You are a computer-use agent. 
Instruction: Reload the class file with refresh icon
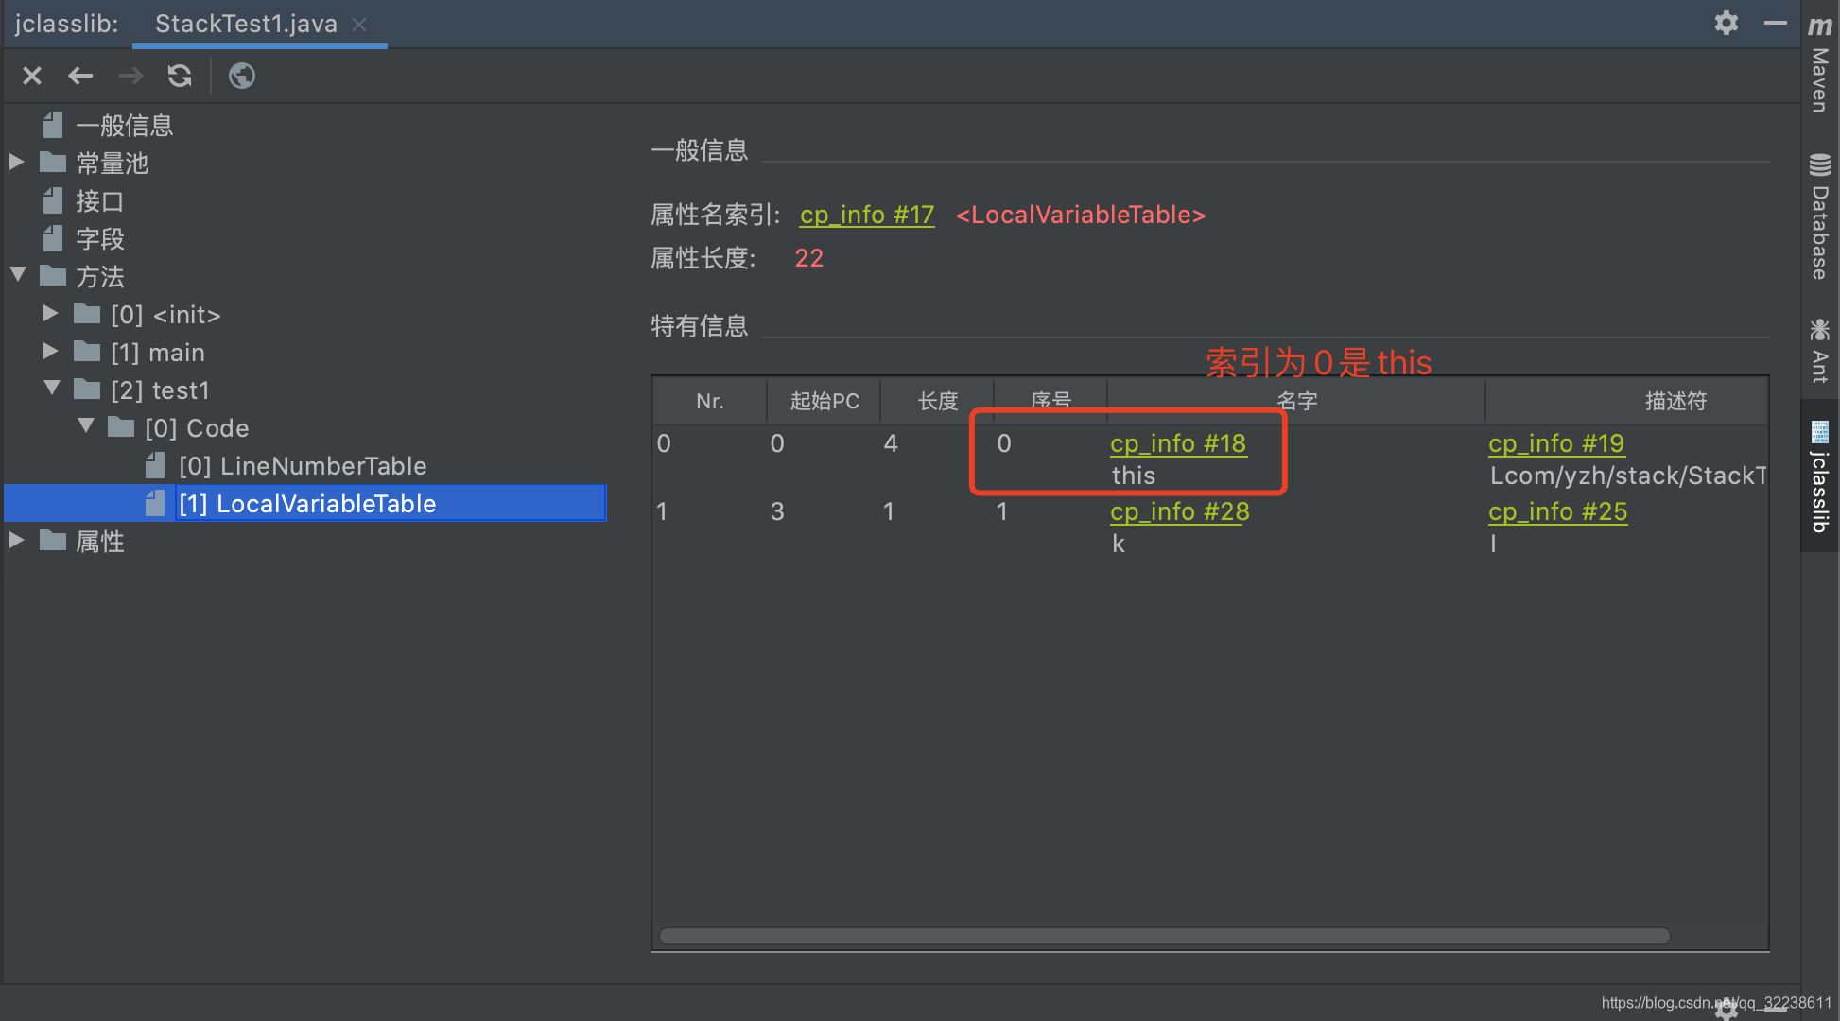pyautogui.click(x=180, y=76)
